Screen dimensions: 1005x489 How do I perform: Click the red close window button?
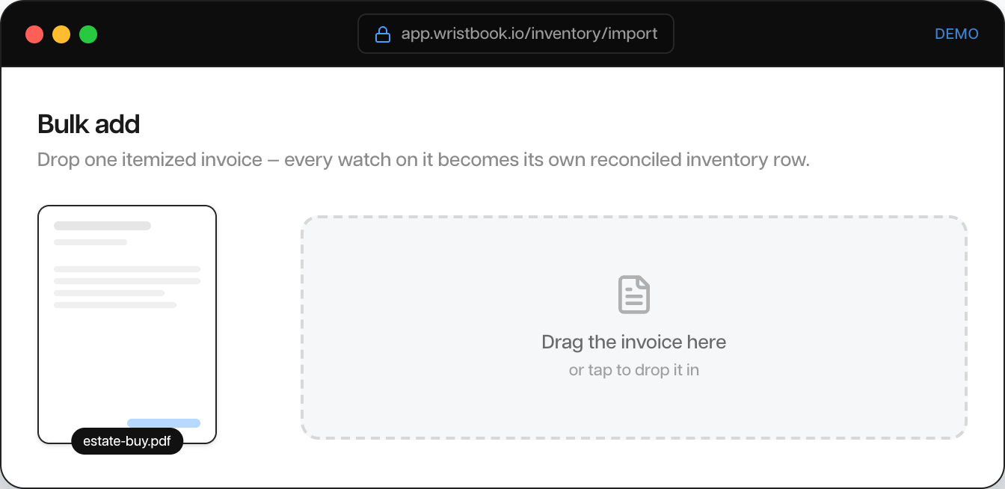click(x=34, y=34)
